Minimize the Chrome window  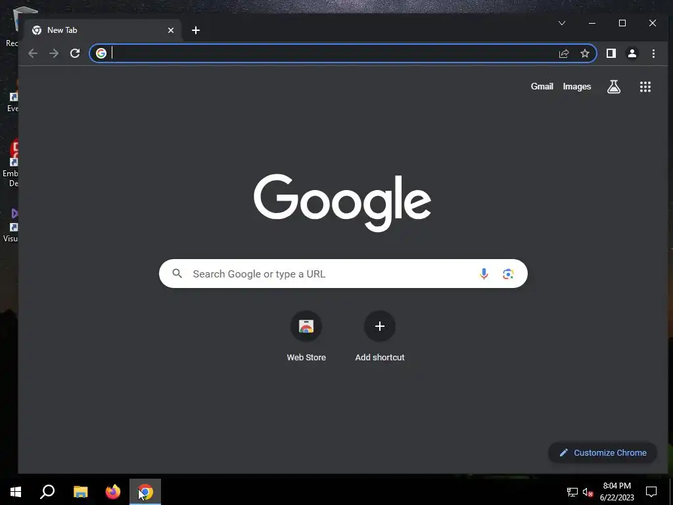[592, 23]
